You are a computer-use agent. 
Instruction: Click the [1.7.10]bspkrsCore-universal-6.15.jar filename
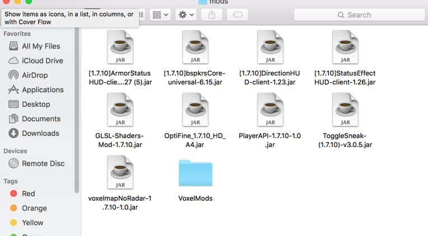tap(194, 78)
